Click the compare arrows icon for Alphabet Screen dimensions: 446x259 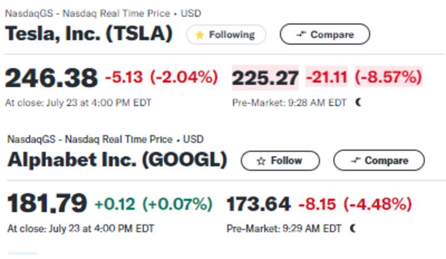(x=356, y=161)
